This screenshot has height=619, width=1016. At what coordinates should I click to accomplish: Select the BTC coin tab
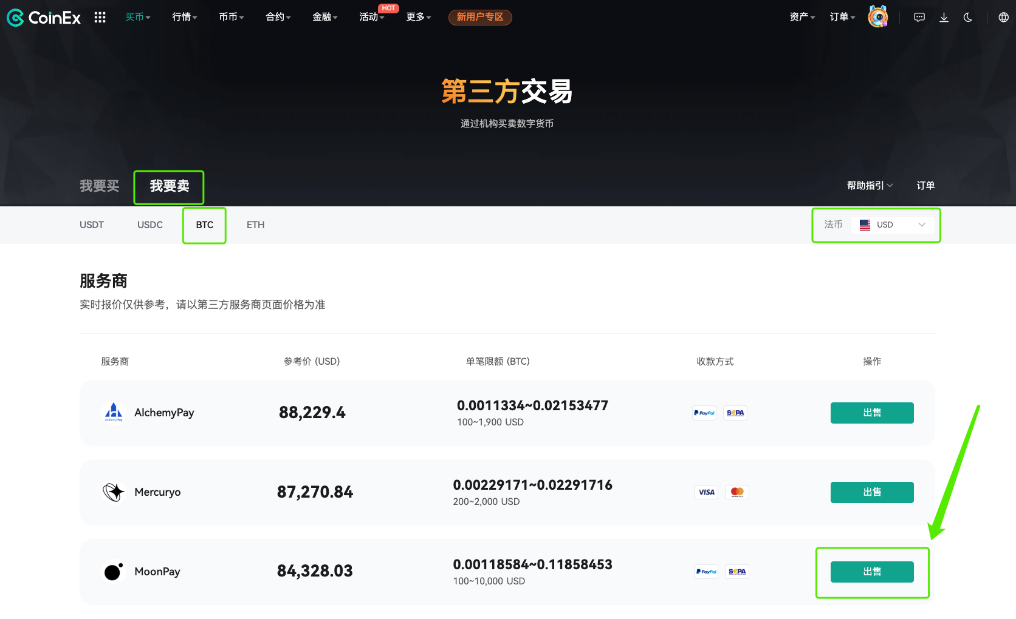tap(205, 225)
